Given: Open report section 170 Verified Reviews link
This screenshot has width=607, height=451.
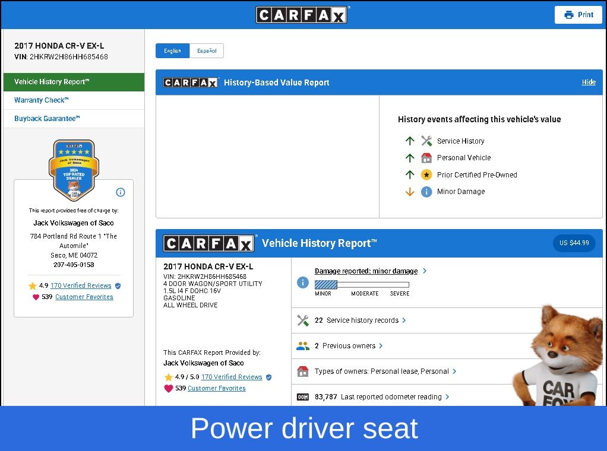Looking at the screenshot, I should point(232,377).
